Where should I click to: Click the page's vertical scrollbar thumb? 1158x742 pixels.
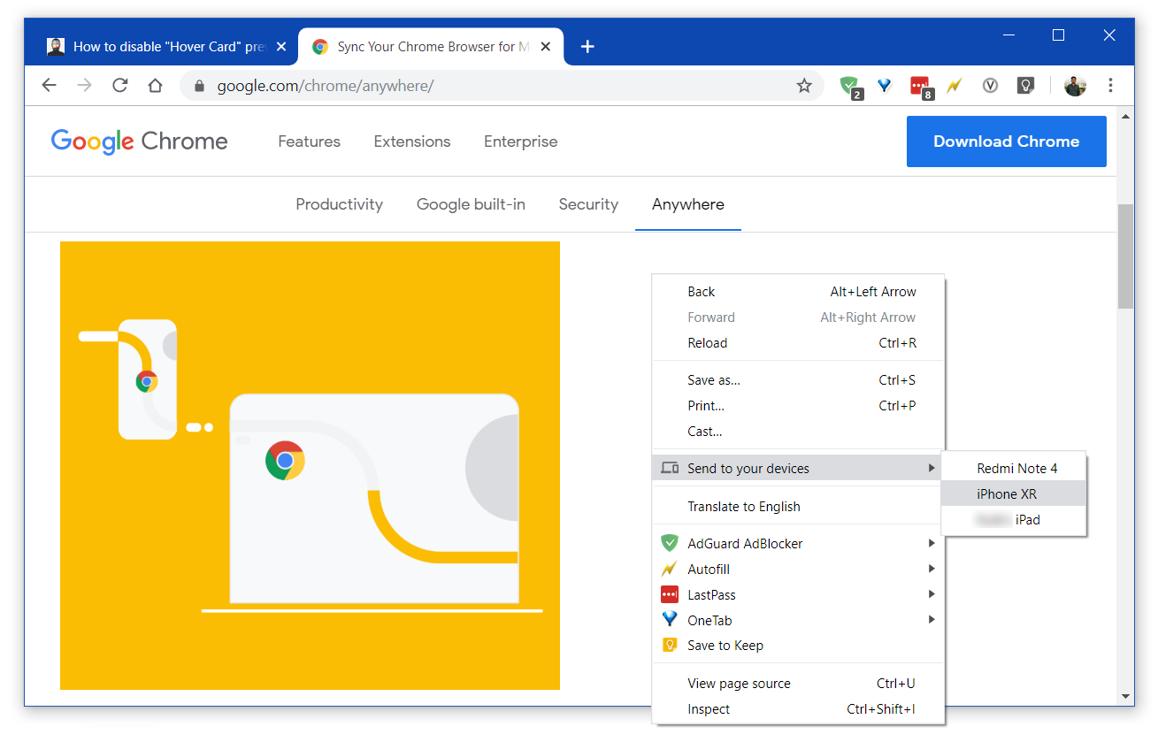pos(1126,256)
